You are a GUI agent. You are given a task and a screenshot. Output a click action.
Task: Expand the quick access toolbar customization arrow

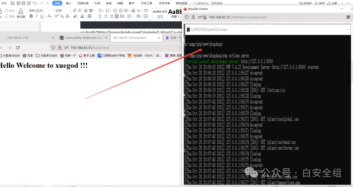click(x=47, y=3)
